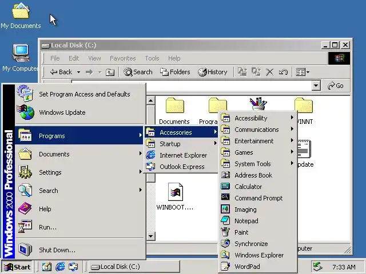Open Outlook Express from Programs menu

click(x=181, y=167)
